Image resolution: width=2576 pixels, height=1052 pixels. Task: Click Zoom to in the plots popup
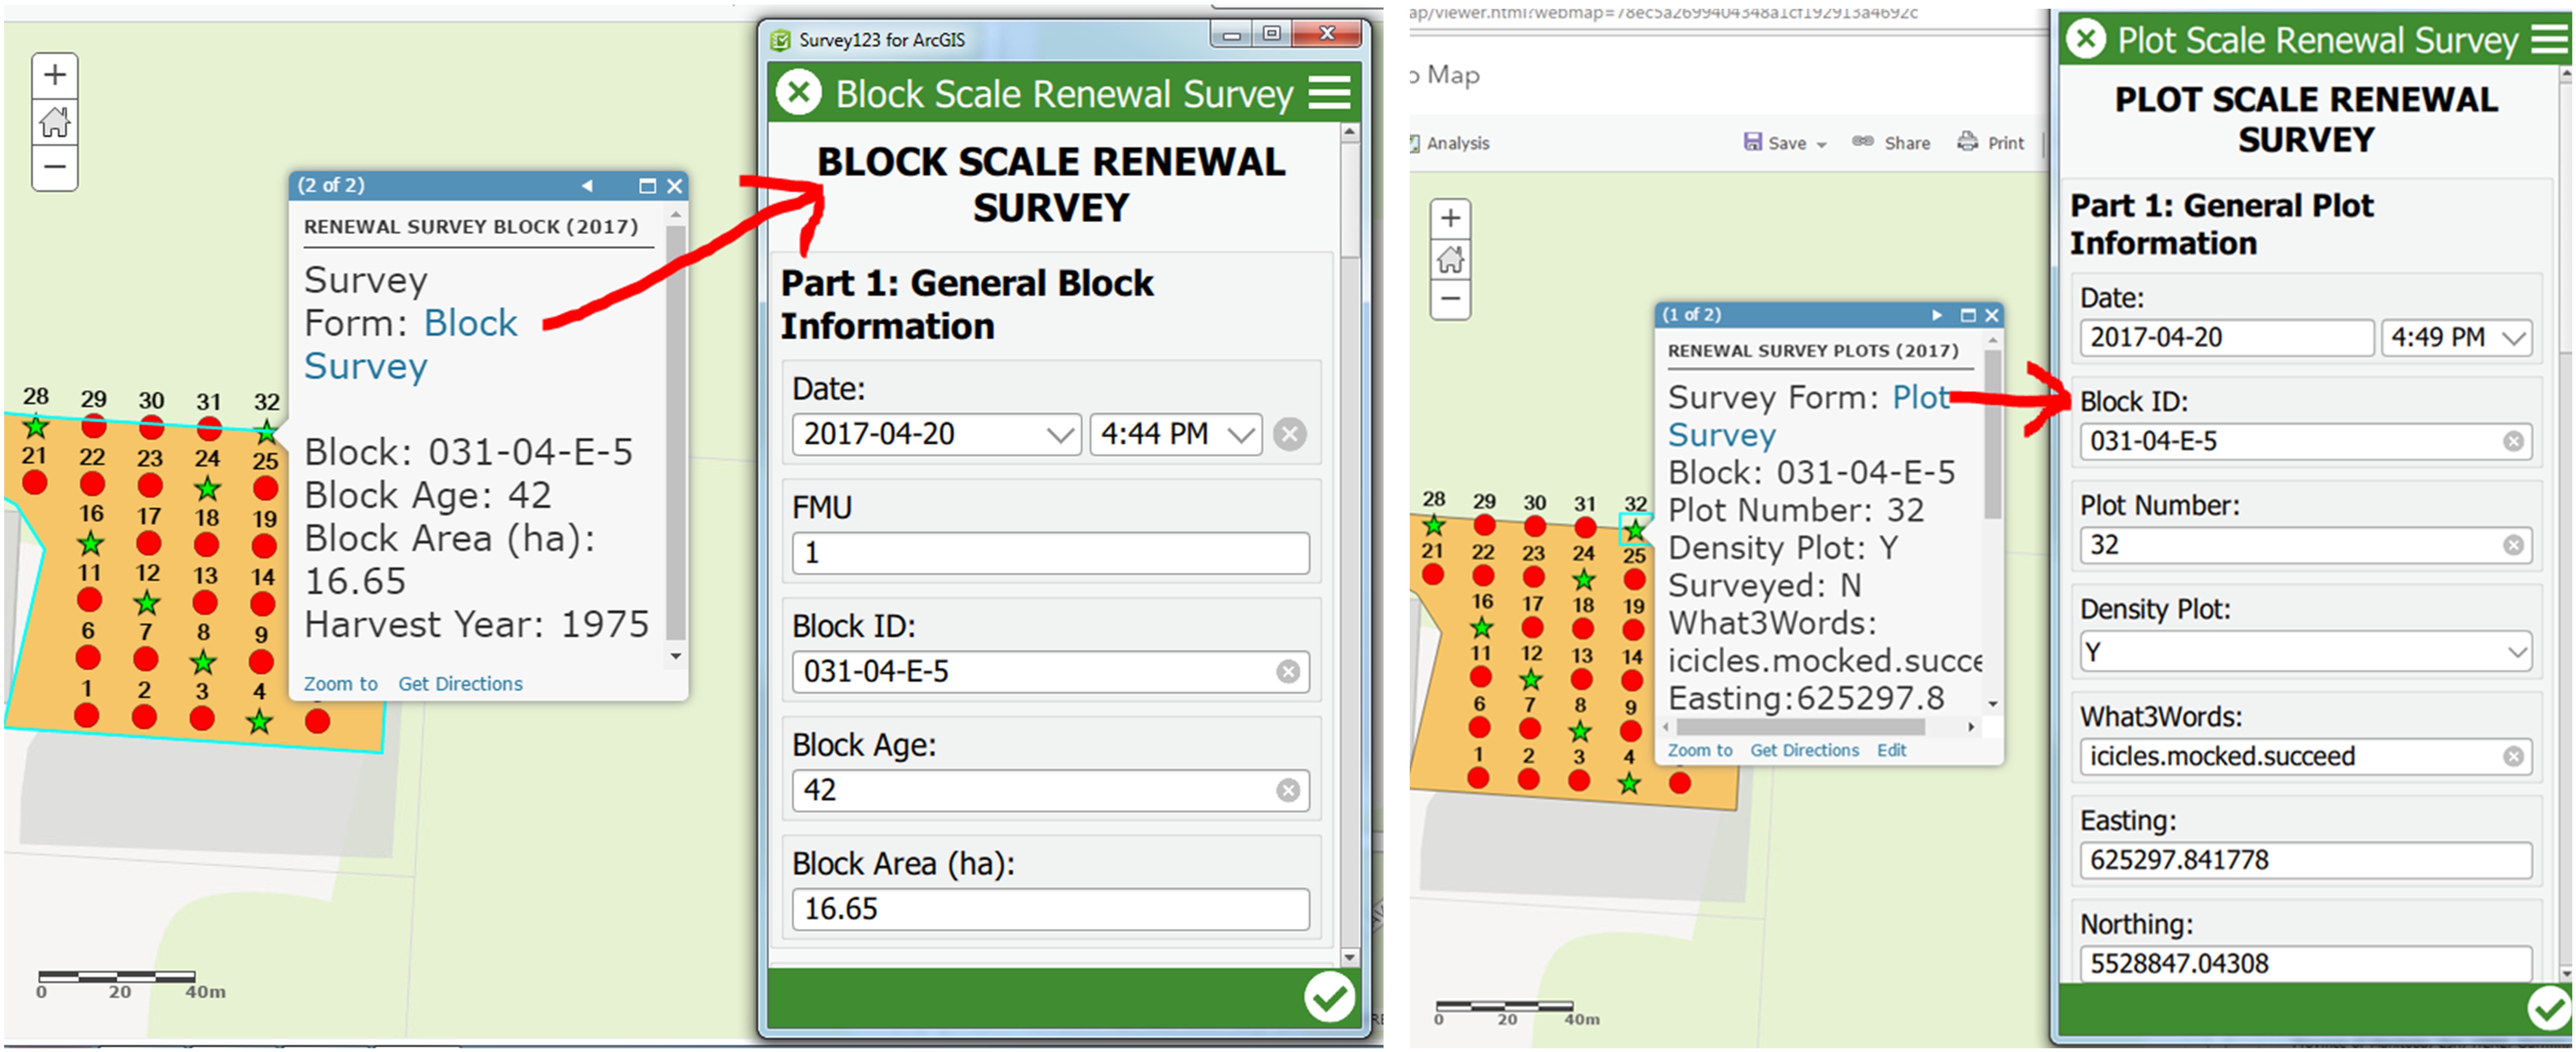[1699, 750]
